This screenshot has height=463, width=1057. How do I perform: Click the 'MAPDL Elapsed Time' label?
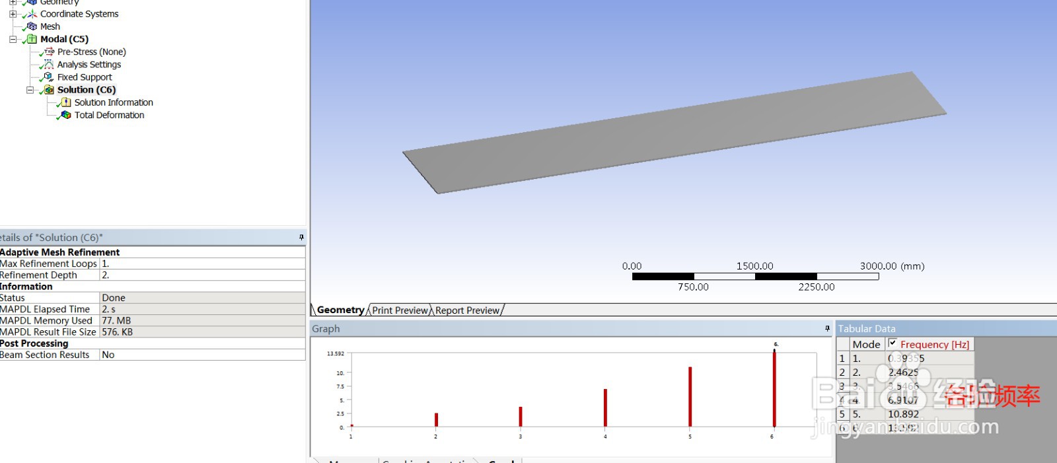point(45,309)
